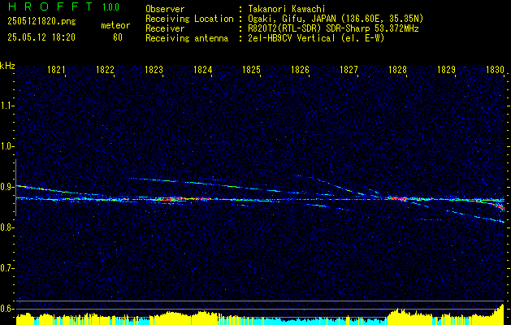This screenshot has height=325, width=511.
Task: Click the meteor count label
Action: click(115, 25)
